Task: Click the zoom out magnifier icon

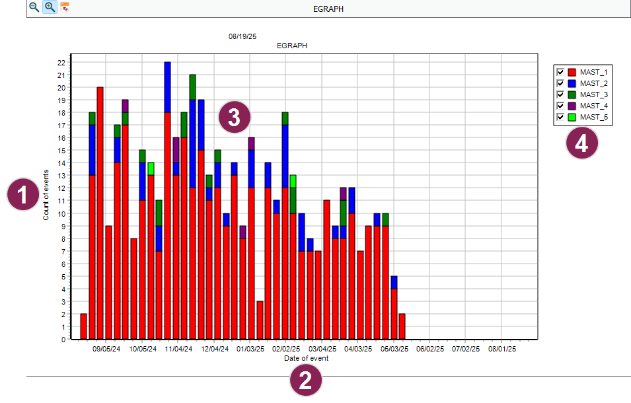Action: click(34, 7)
